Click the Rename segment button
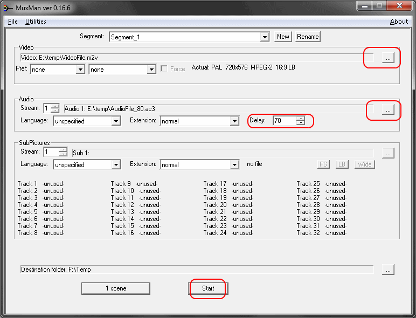 308,37
